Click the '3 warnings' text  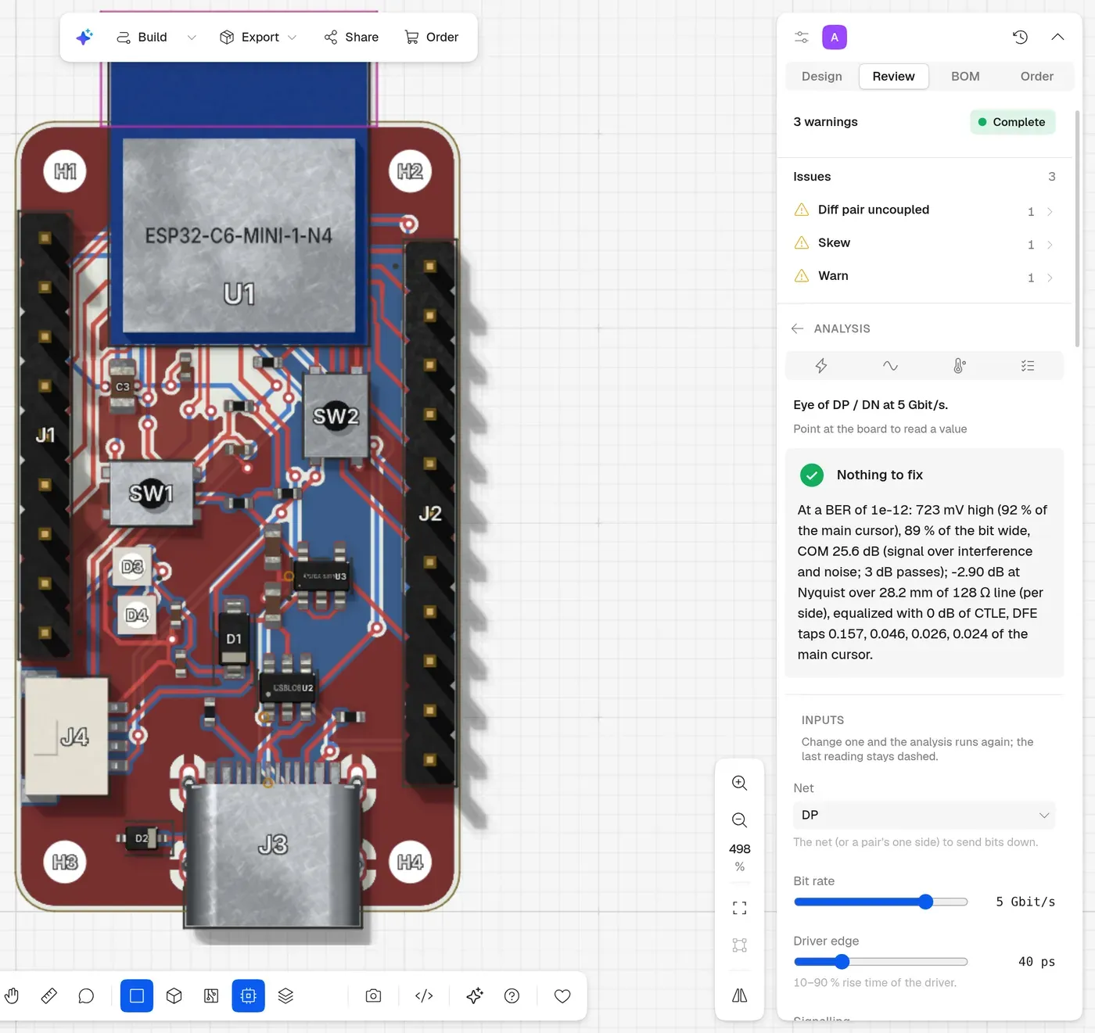click(x=825, y=122)
